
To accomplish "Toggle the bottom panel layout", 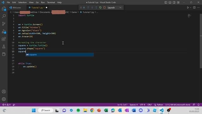I will (x=170, y=3).
